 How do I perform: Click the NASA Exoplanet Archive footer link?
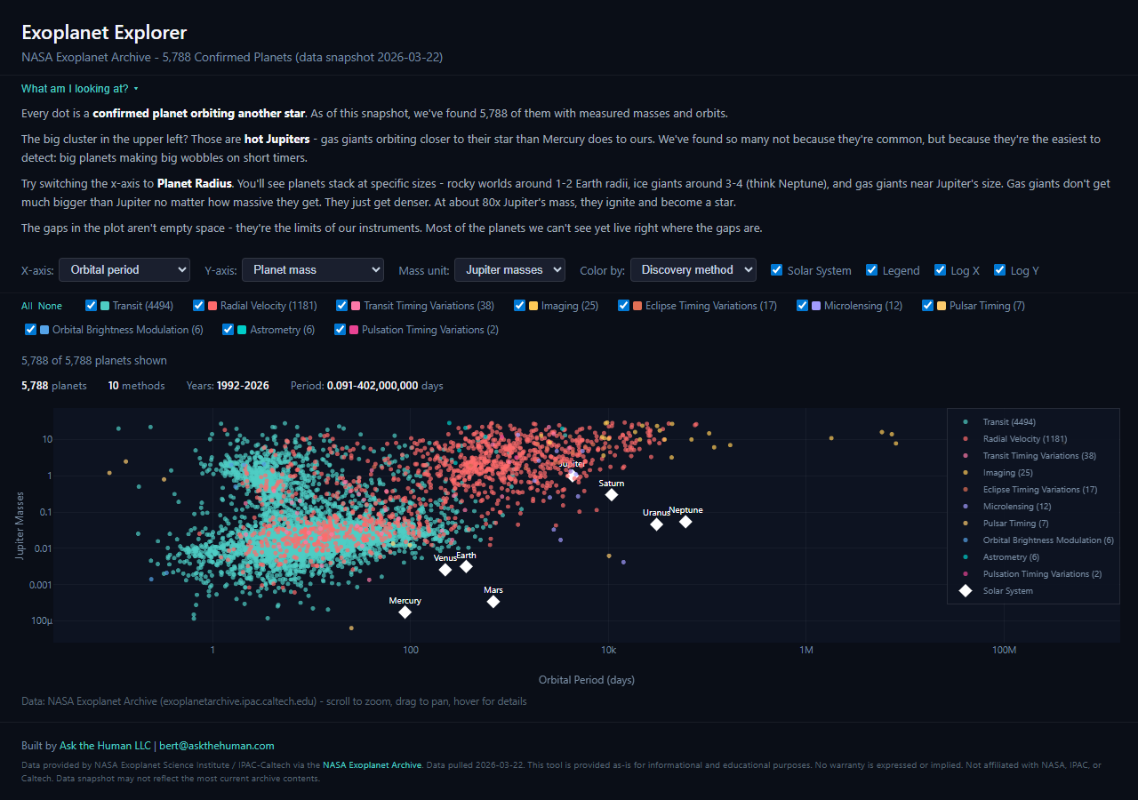(372, 764)
